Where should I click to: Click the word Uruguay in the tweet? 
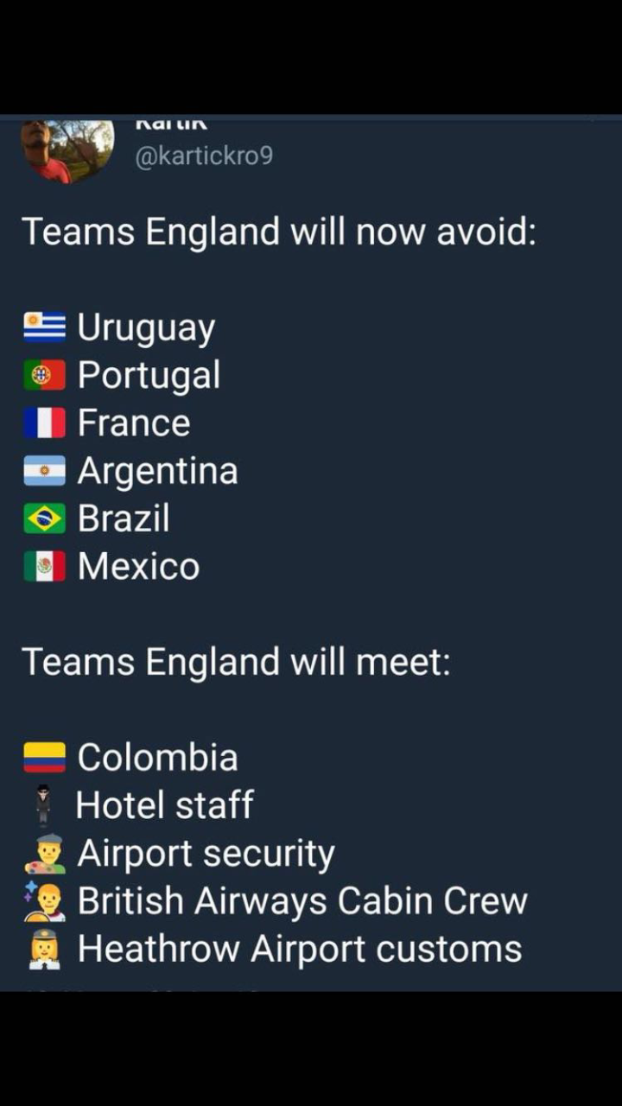pyautogui.click(x=146, y=328)
